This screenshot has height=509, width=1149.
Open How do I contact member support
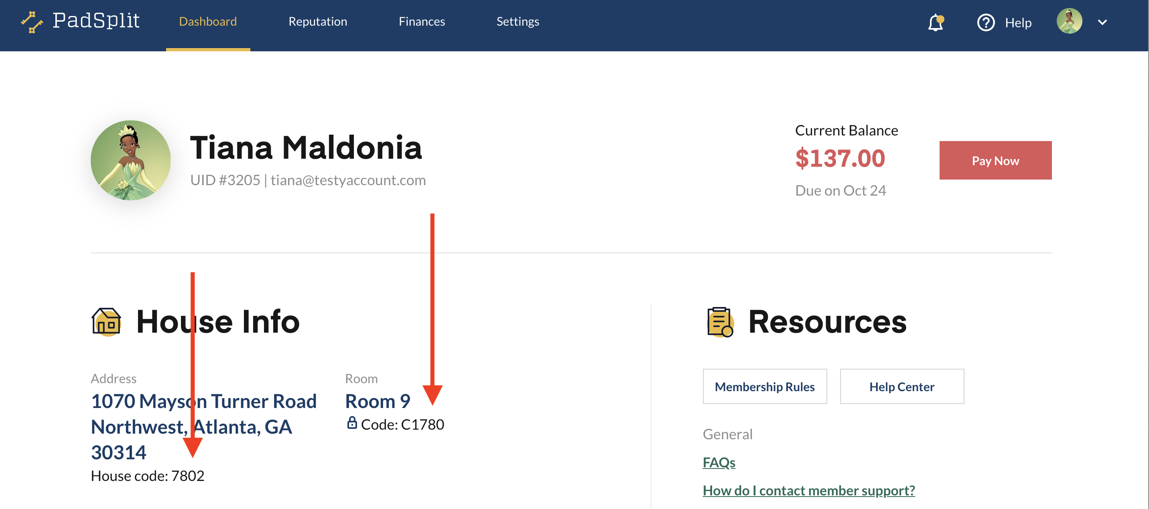pos(808,490)
